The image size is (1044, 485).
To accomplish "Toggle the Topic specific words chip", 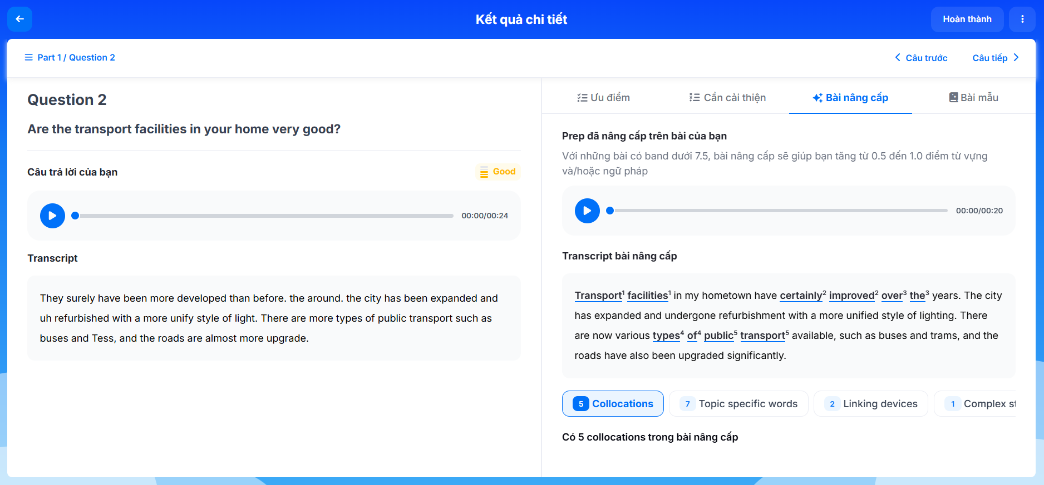I will tap(741, 404).
